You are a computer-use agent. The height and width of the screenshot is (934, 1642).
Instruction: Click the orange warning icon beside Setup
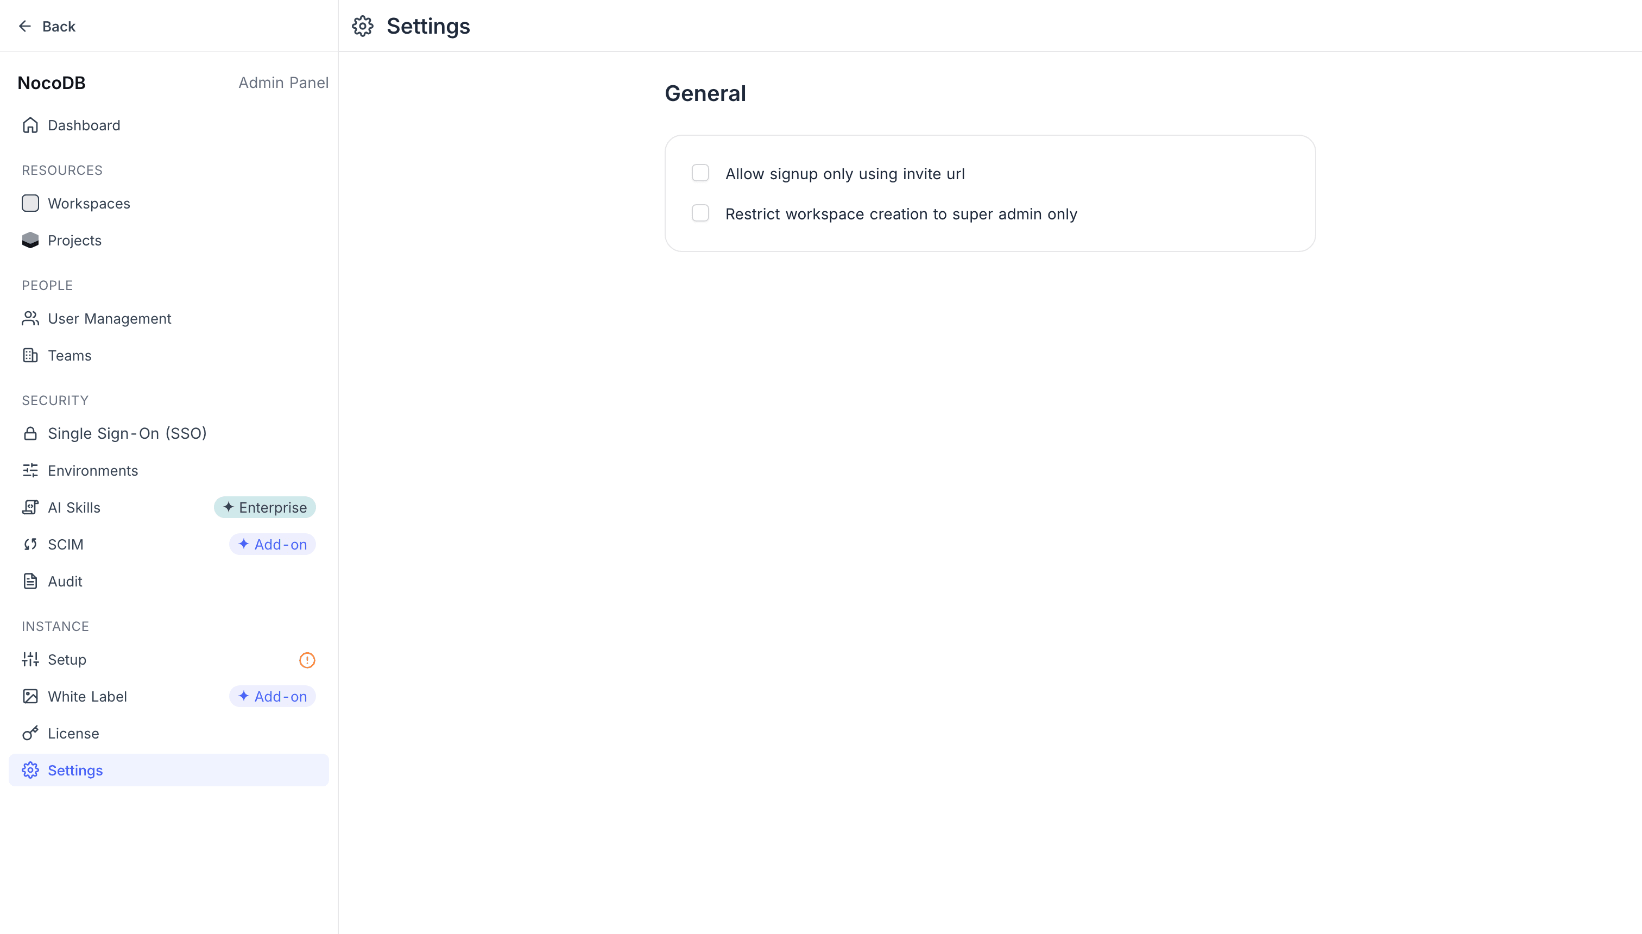[307, 660]
